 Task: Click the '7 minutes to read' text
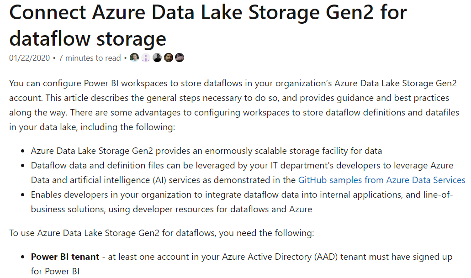click(90, 58)
